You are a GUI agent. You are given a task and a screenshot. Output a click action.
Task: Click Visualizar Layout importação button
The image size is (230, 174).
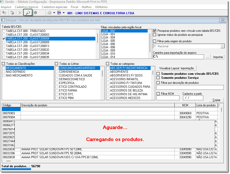point(176,68)
